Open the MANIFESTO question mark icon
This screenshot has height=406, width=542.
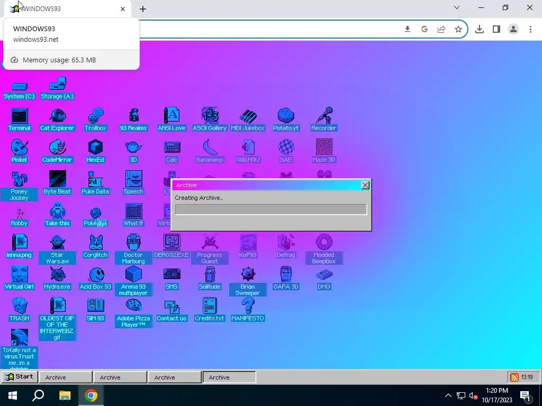pos(248,310)
